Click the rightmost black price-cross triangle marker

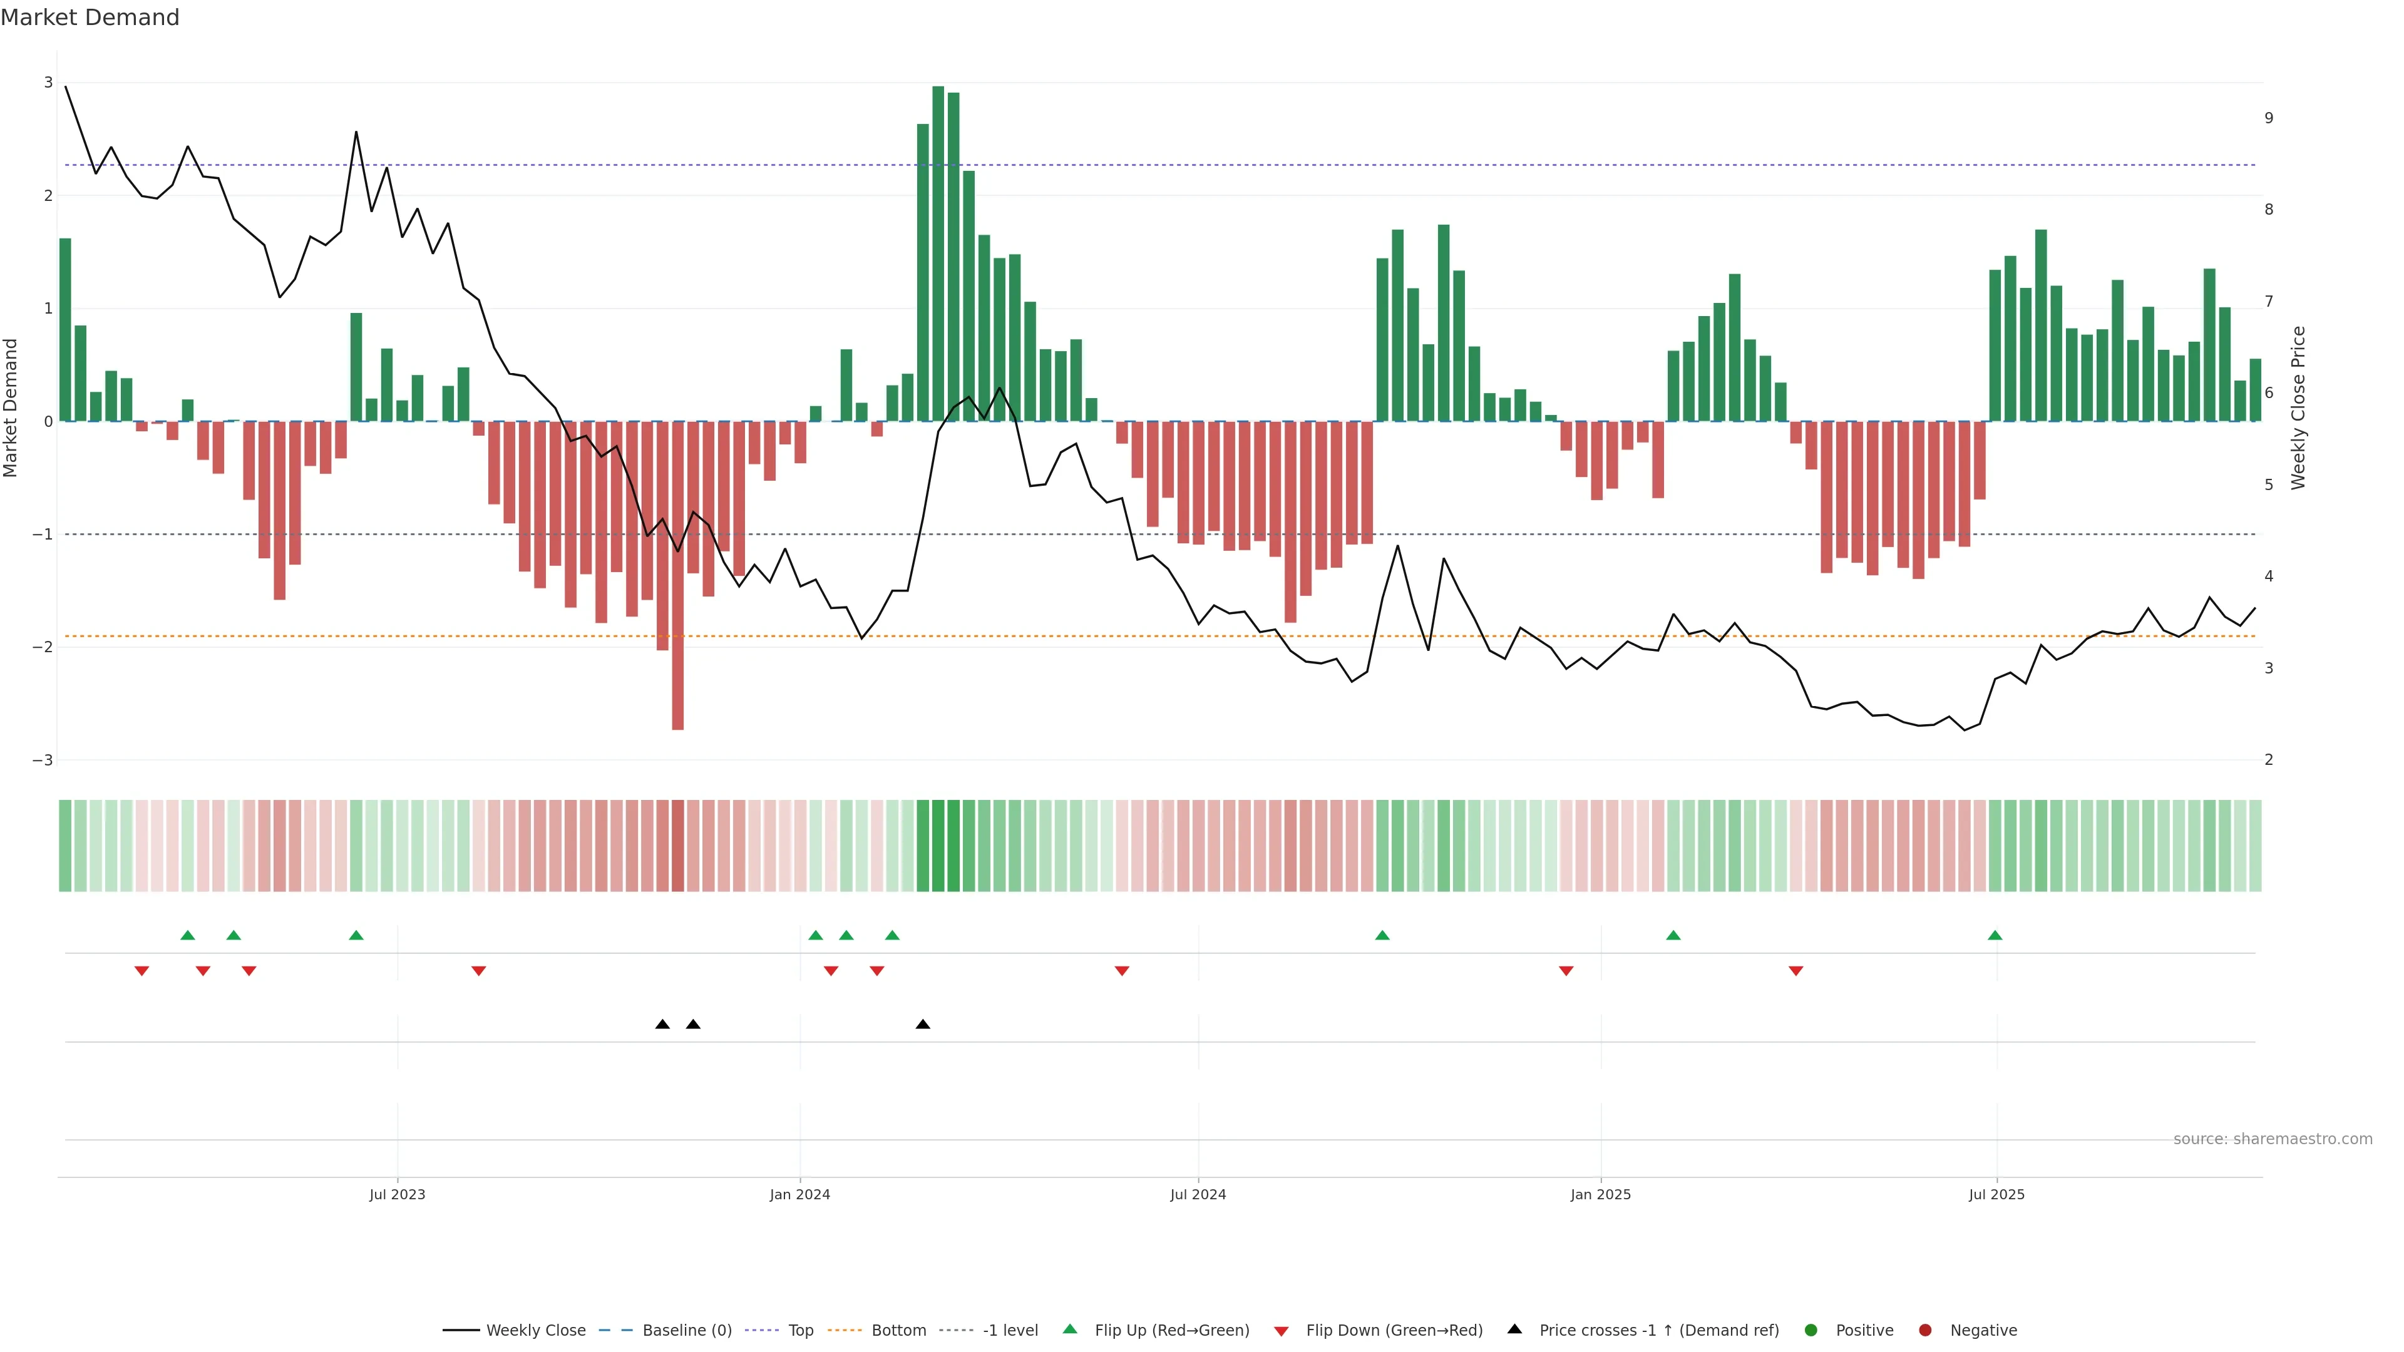click(923, 1025)
